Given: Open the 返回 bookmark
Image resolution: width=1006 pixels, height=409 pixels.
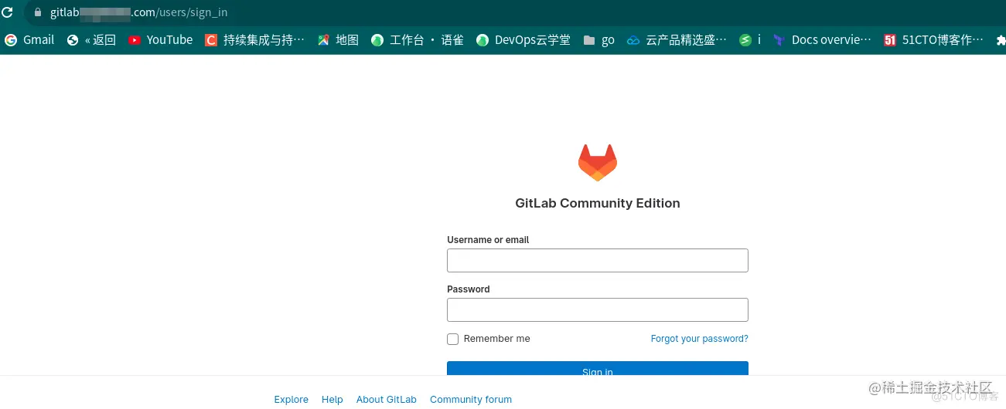Looking at the screenshot, I should click(92, 40).
